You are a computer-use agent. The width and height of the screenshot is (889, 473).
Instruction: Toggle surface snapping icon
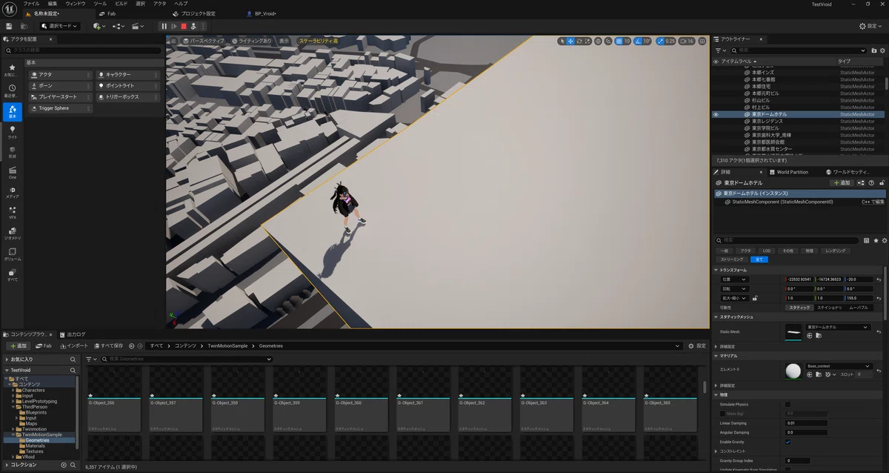click(608, 41)
